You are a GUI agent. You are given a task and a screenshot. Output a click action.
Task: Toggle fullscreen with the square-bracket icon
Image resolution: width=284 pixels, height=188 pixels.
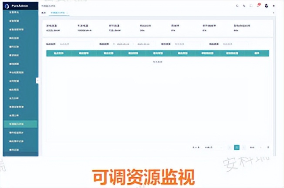251,6
